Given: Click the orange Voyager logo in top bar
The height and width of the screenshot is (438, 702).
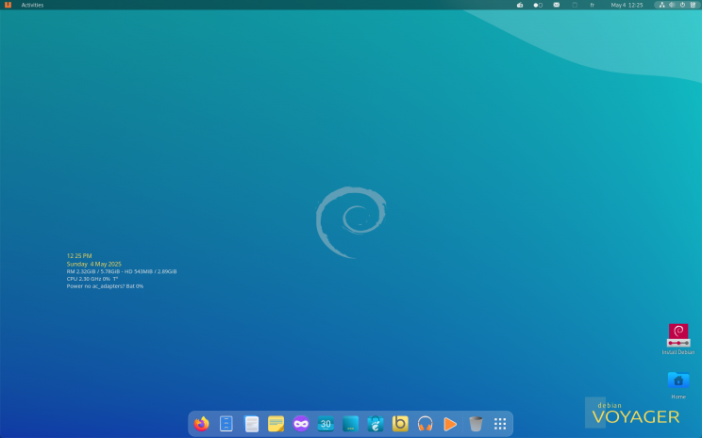Looking at the screenshot, I should pos(8,5).
